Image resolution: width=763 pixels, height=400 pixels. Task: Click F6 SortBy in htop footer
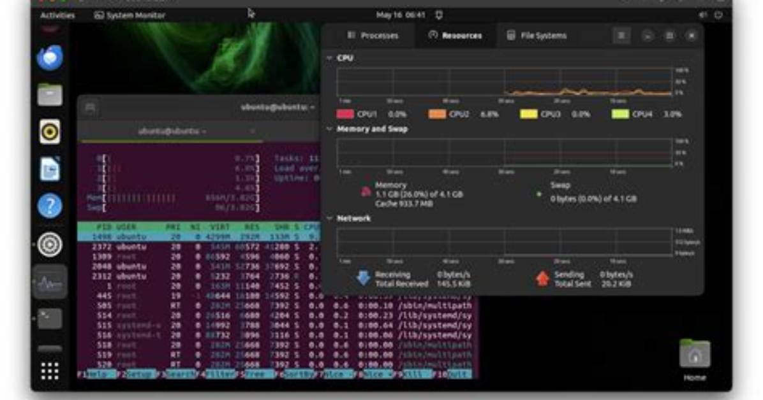pos(294,375)
